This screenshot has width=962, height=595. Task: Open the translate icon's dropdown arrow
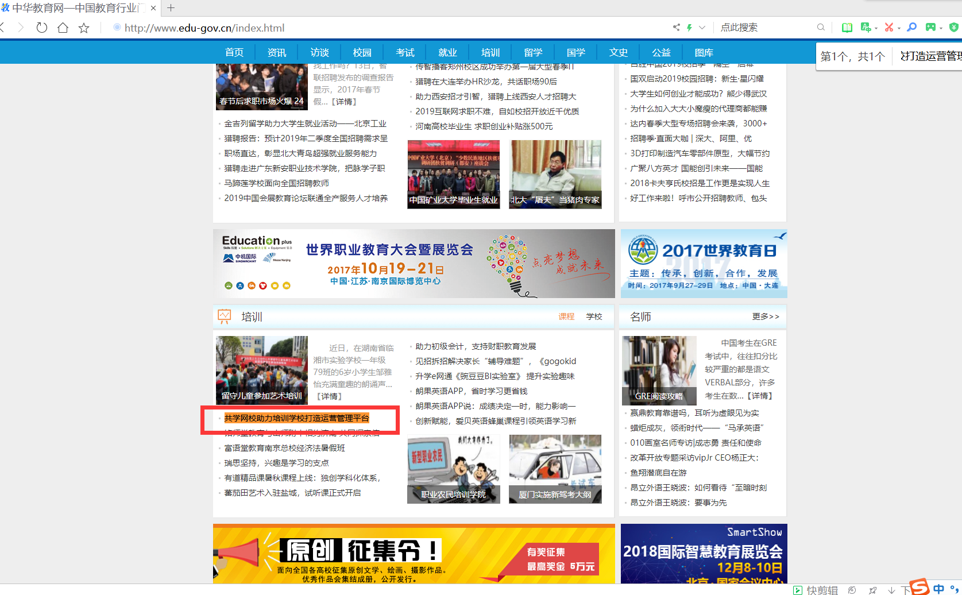[876, 28]
